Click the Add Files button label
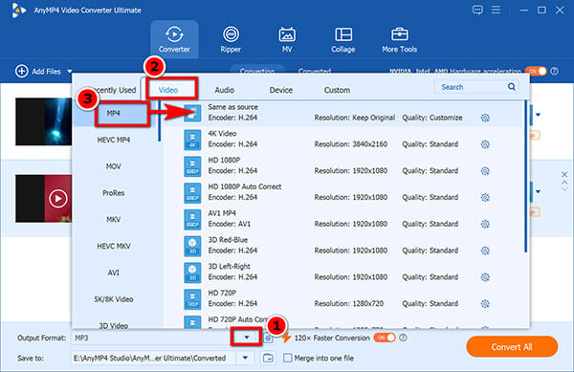Image resolution: width=574 pixels, height=372 pixels. pyautogui.click(x=46, y=72)
